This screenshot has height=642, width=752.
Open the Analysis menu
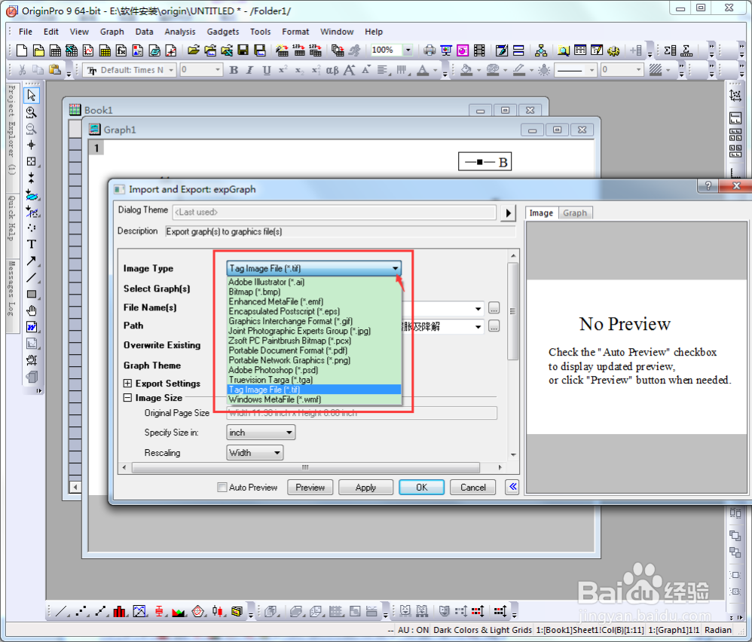[180, 32]
